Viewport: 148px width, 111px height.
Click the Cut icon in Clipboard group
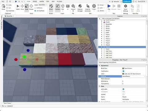7,8
